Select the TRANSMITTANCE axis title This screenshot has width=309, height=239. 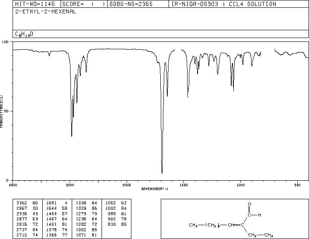click(x=1, y=112)
